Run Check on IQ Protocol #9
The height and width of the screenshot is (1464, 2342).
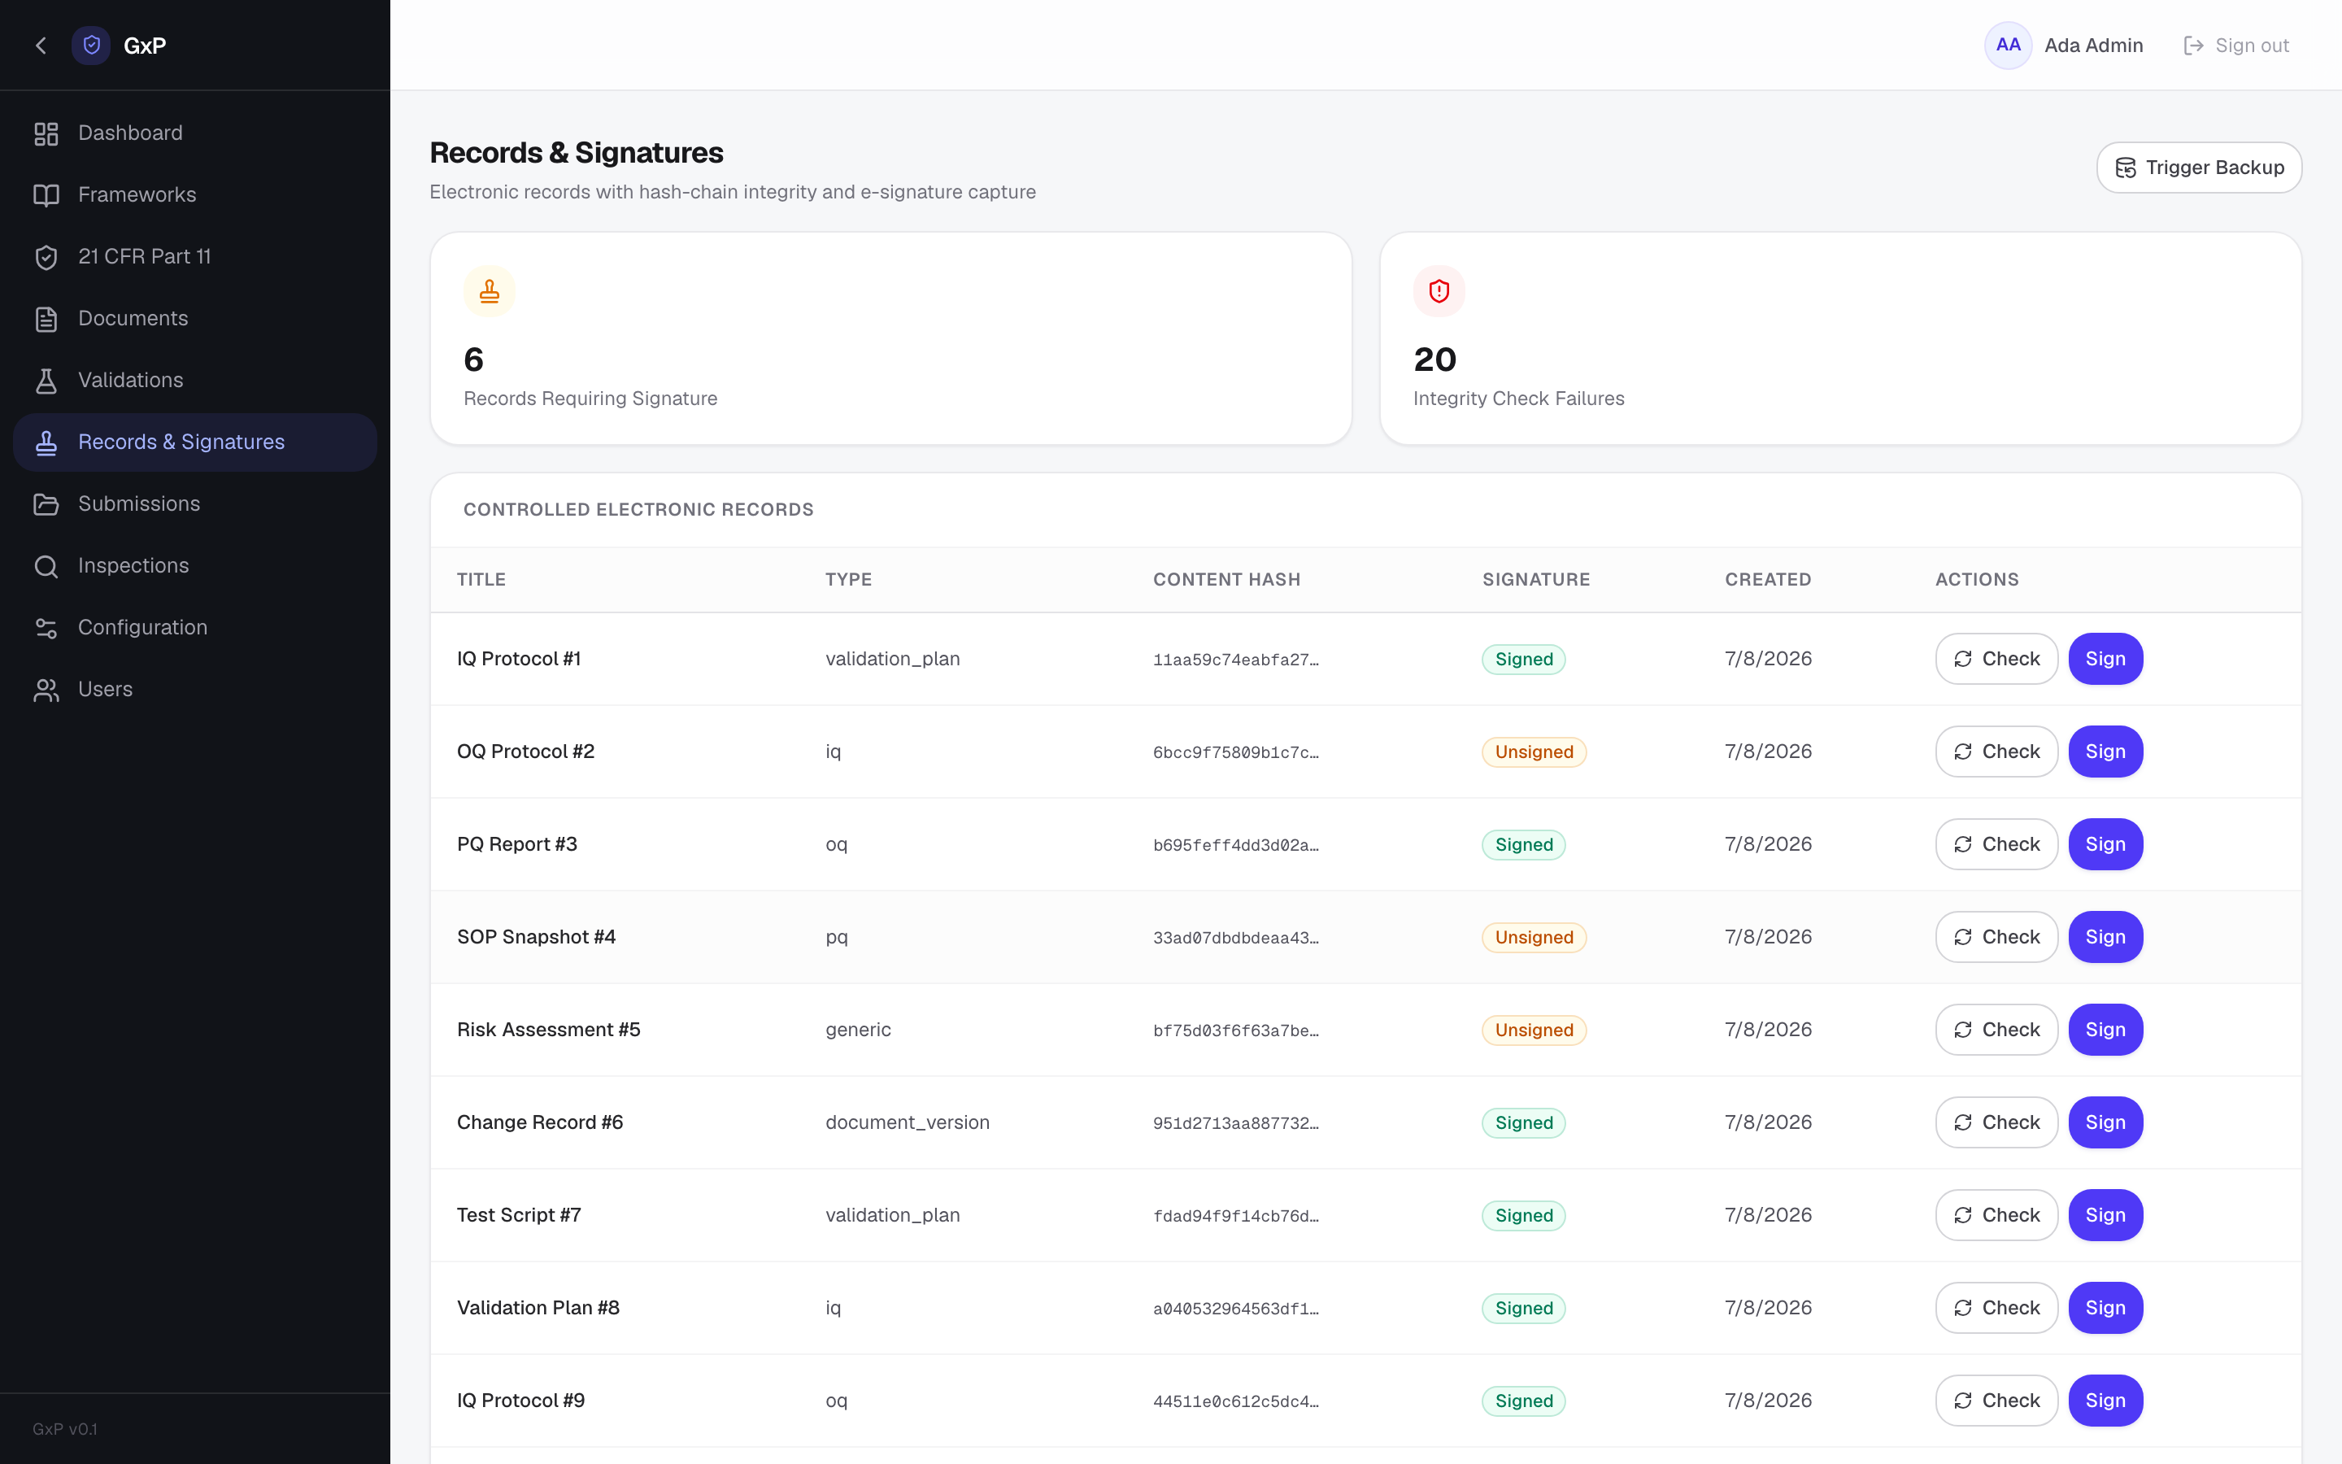[1996, 1401]
